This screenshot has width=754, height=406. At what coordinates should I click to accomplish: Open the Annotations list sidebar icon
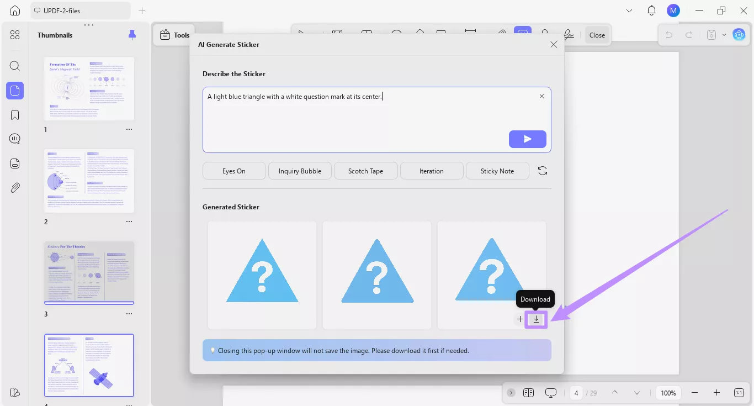[14, 138]
